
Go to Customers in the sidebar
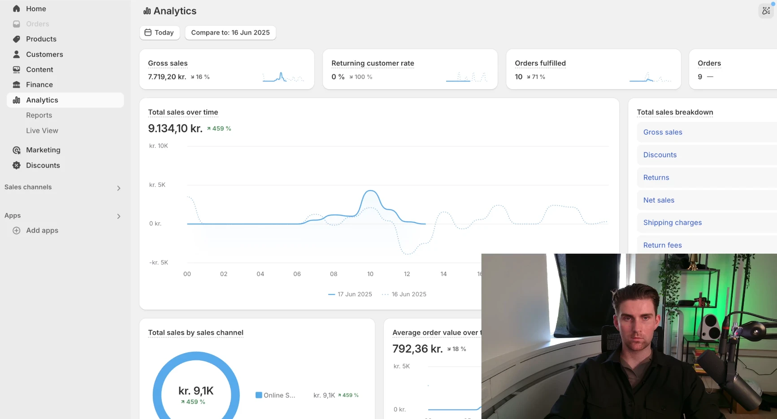click(44, 54)
